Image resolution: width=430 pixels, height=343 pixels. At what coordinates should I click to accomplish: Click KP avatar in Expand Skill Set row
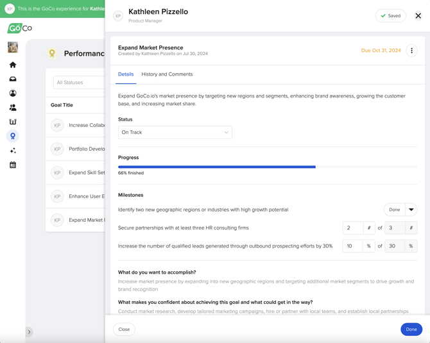point(57,172)
